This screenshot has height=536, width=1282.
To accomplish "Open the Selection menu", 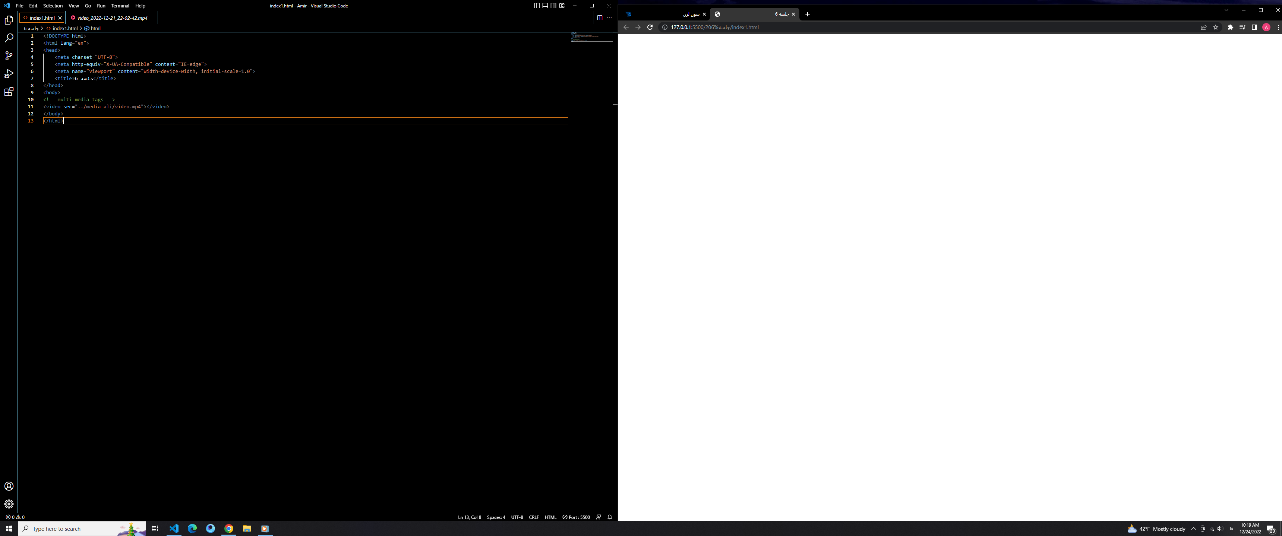I will (x=53, y=6).
